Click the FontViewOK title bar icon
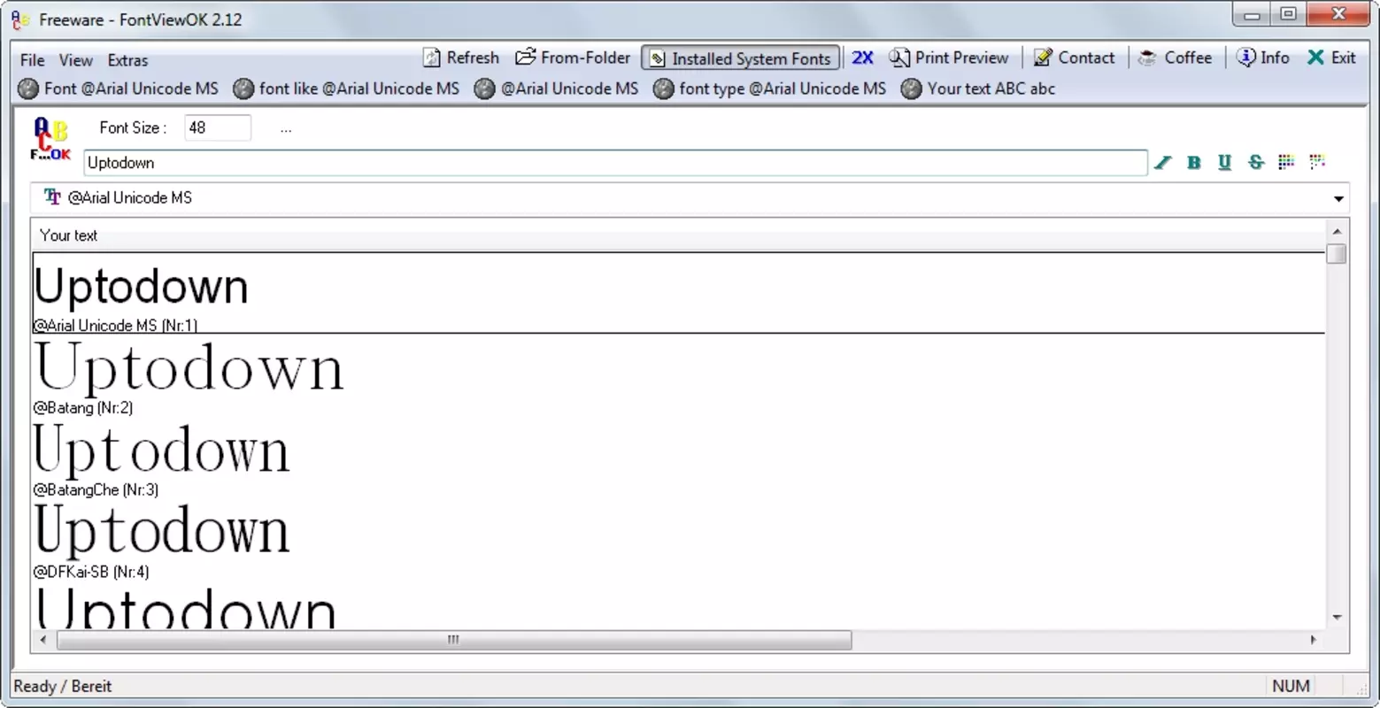Screen dimensions: 1380x708 point(20,19)
